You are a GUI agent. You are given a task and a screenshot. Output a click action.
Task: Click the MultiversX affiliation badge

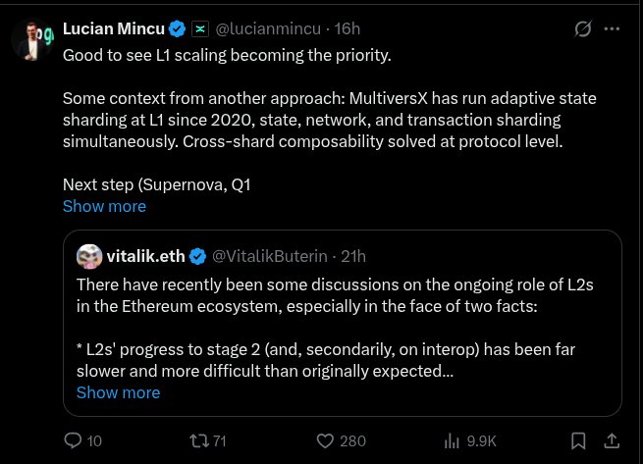click(x=199, y=29)
